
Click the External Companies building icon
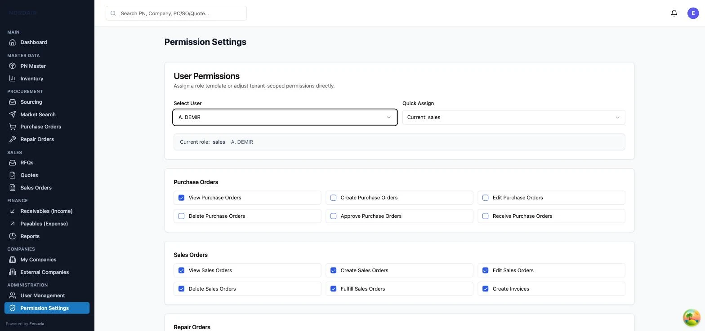tap(13, 272)
